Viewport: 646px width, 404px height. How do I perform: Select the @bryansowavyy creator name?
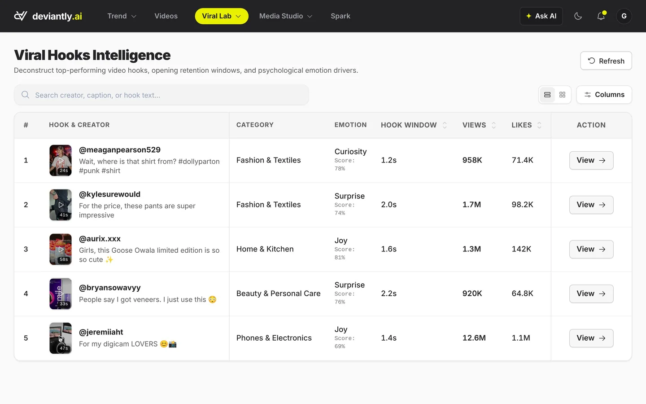tap(110, 288)
